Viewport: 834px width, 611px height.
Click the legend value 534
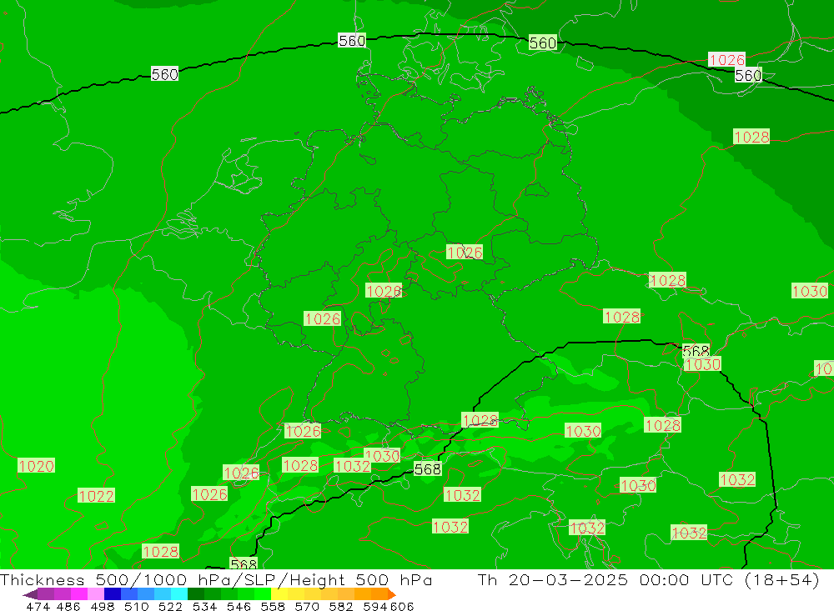tap(205, 606)
